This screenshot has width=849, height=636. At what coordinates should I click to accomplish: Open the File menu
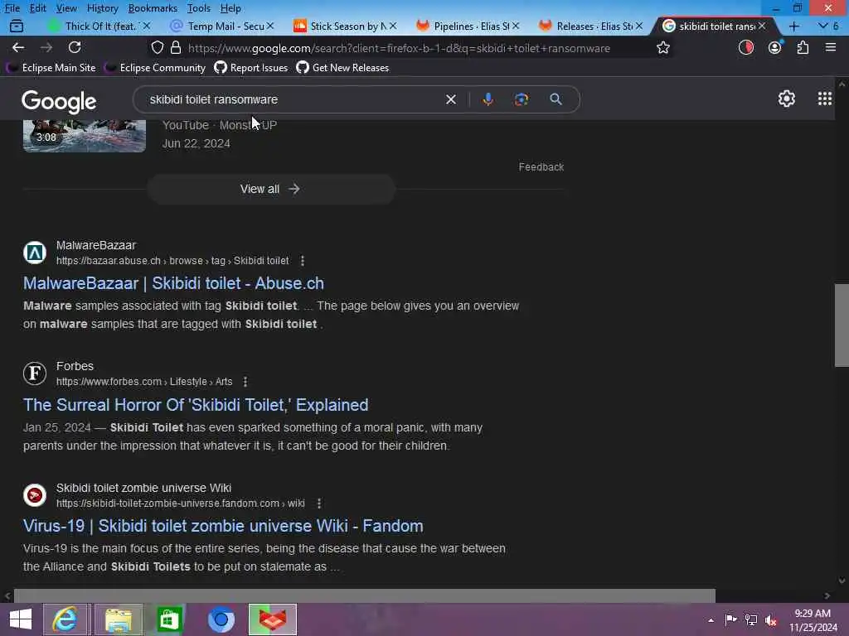12,8
